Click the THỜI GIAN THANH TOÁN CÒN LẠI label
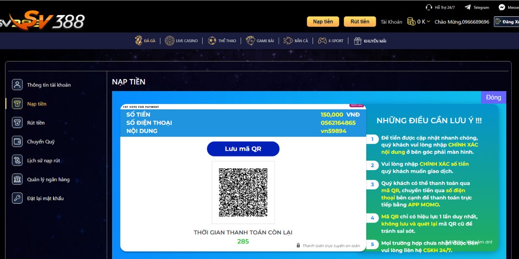Image resolution: width=519 pixels, height=259 pixels. (243, 232)
